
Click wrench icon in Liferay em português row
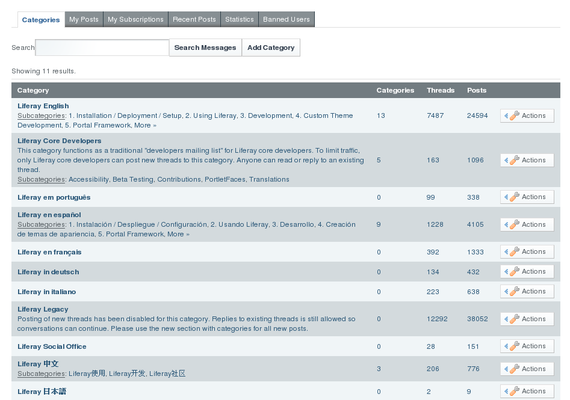[514, 197]
